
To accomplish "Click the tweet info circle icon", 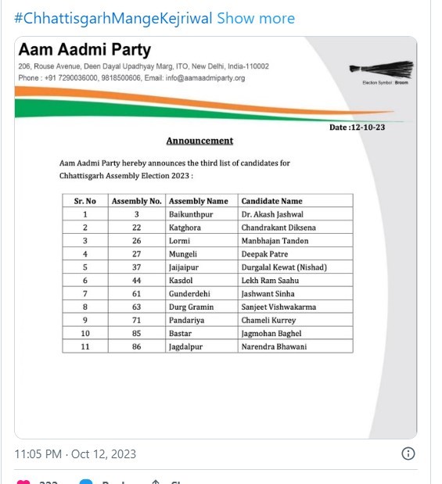I will [408, 454].
